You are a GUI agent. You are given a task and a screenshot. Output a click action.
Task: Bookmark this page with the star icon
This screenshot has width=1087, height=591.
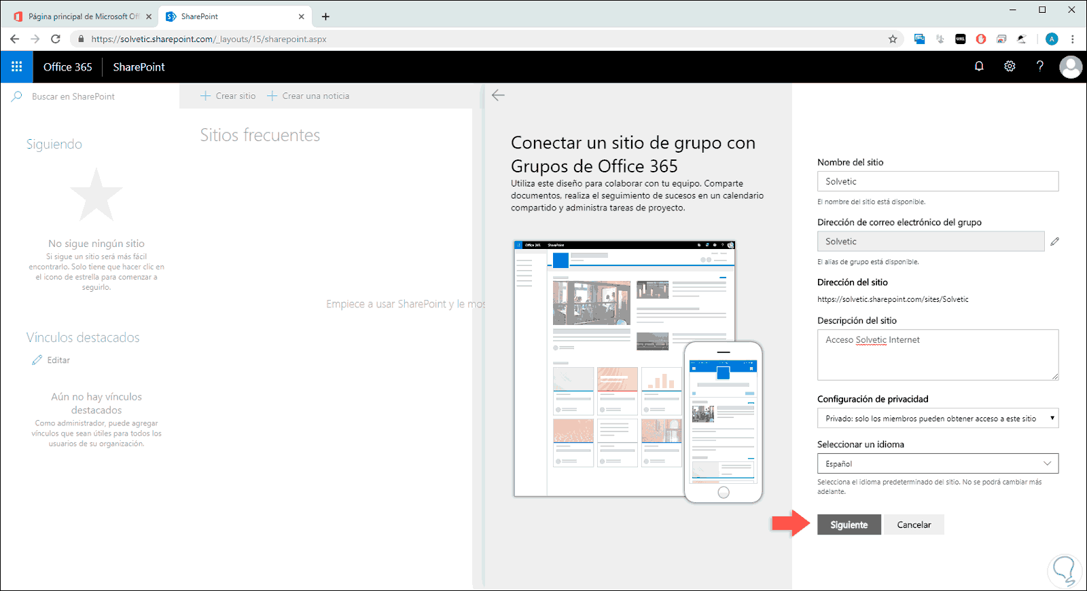(x=893, y=39)
